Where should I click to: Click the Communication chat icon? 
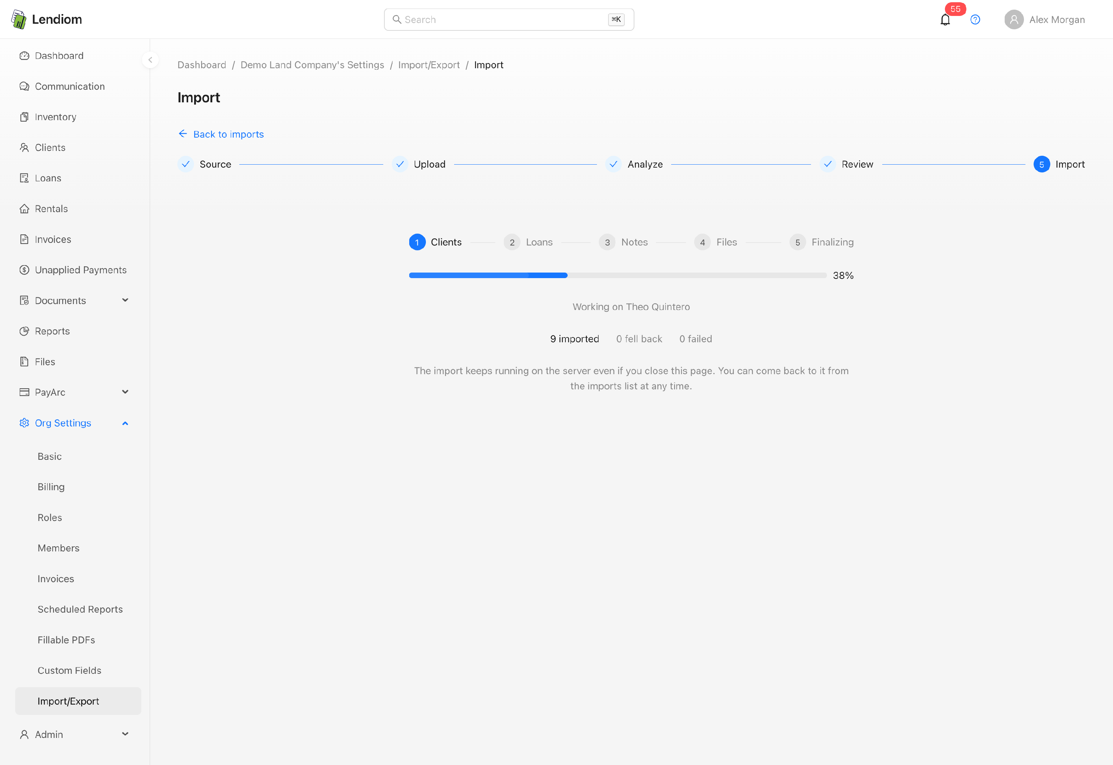tap(24, 86)
